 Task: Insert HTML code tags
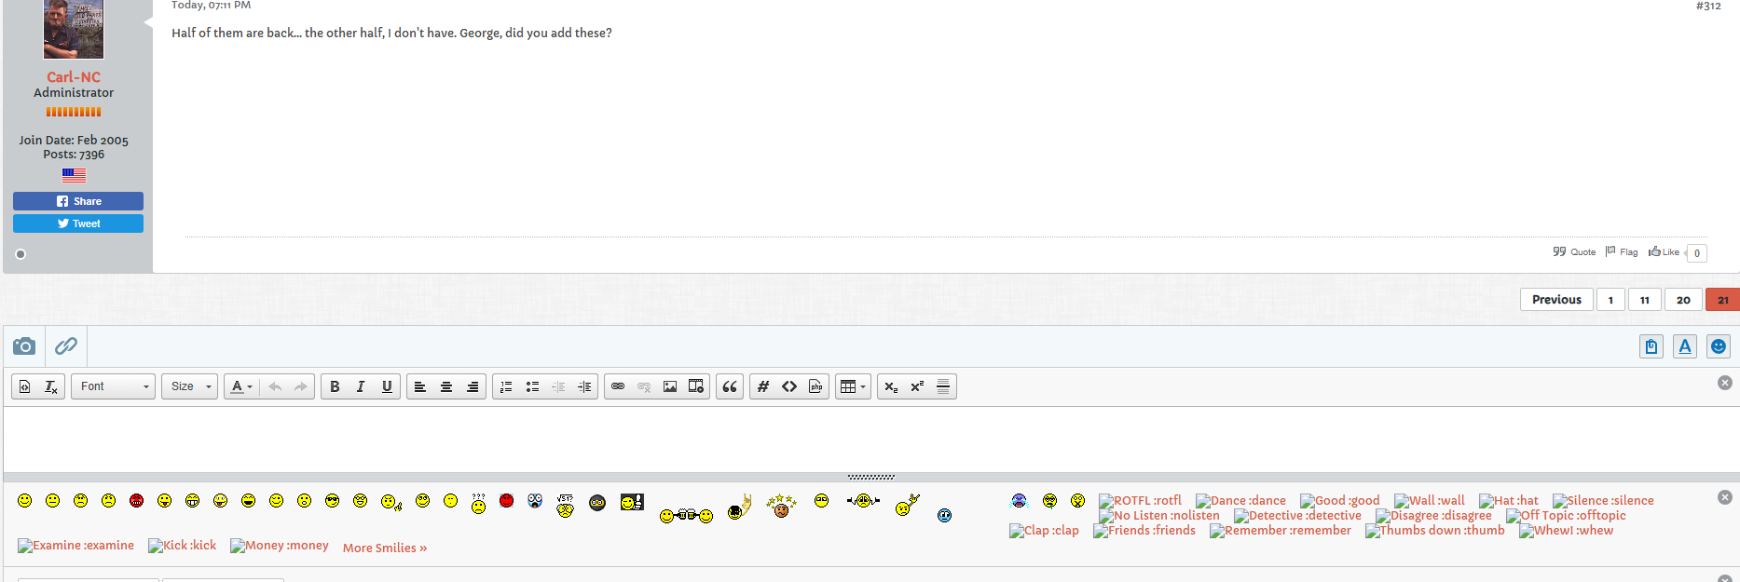click(789, 386)
